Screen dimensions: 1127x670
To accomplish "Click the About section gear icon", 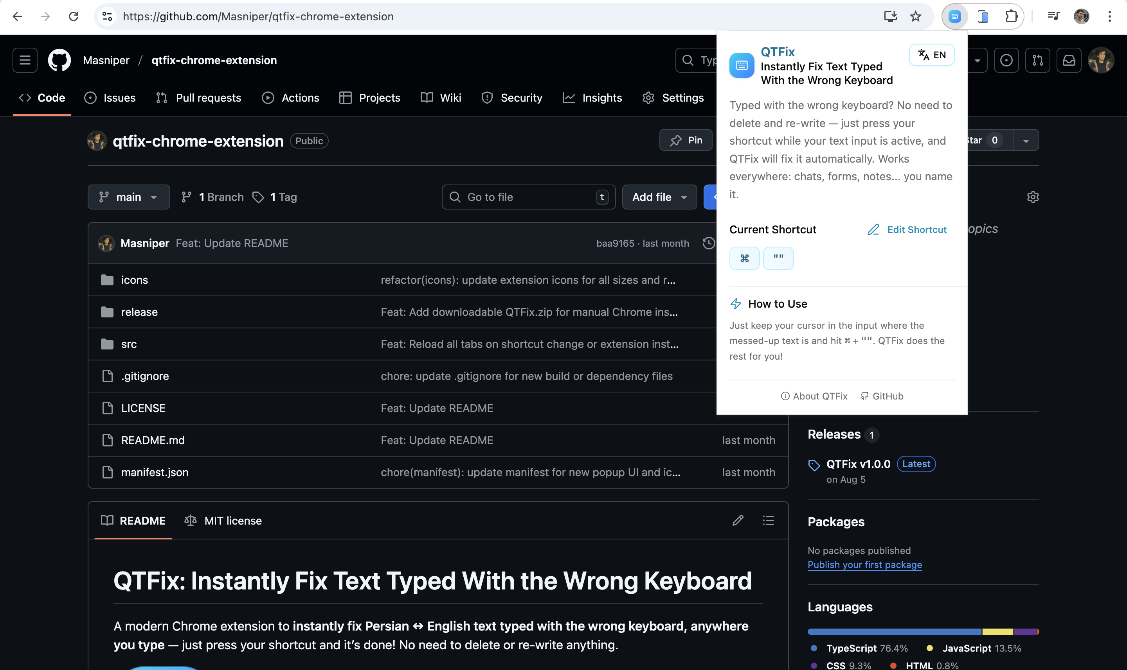I will [x=1033, y=197].
